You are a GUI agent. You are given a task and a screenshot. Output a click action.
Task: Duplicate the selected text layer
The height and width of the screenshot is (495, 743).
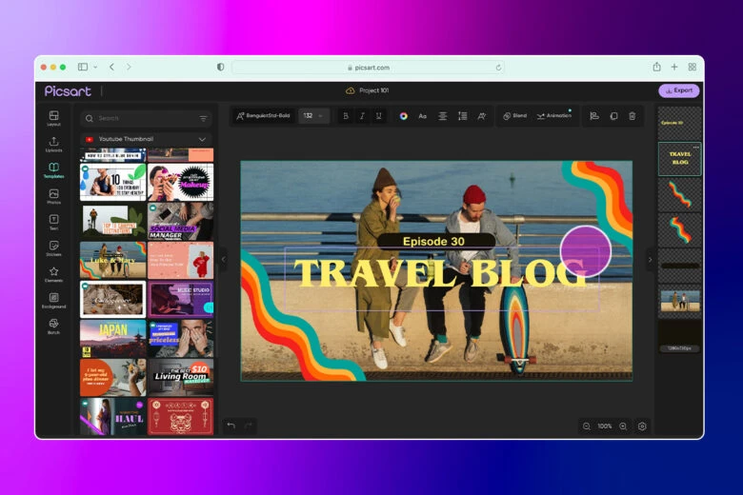tap(613, 116)
